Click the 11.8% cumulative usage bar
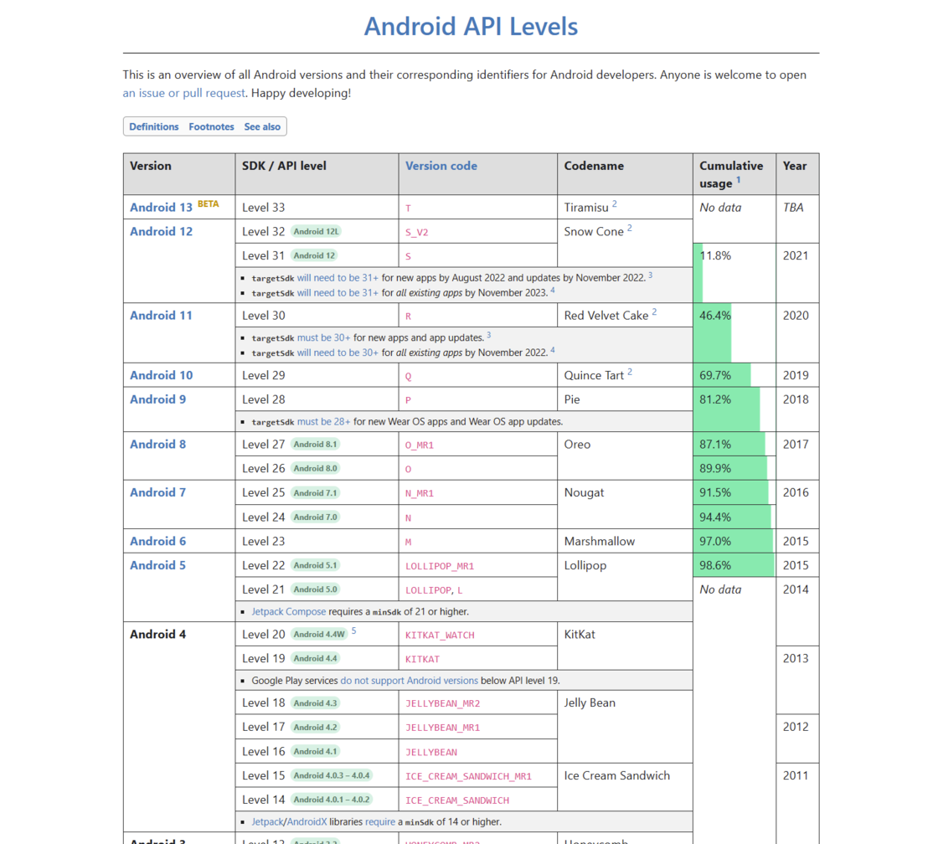The image size is (938, 844). (x=698, y=272)
